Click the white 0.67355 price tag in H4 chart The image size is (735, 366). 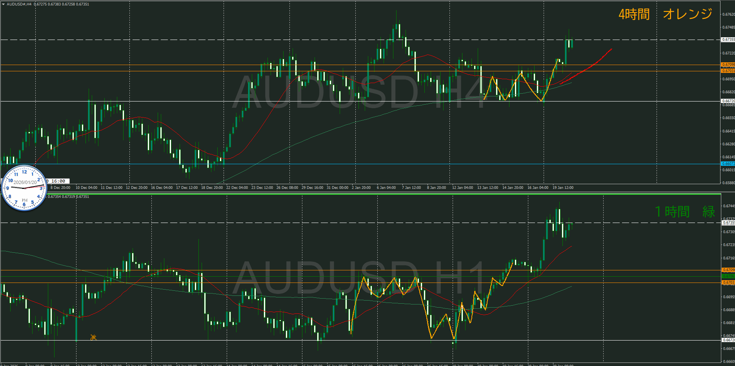pyautogui.click(x=728, y=40)
